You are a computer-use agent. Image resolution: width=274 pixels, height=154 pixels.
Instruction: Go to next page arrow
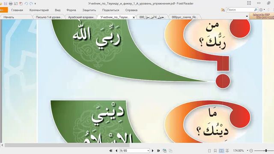(153, 151)
